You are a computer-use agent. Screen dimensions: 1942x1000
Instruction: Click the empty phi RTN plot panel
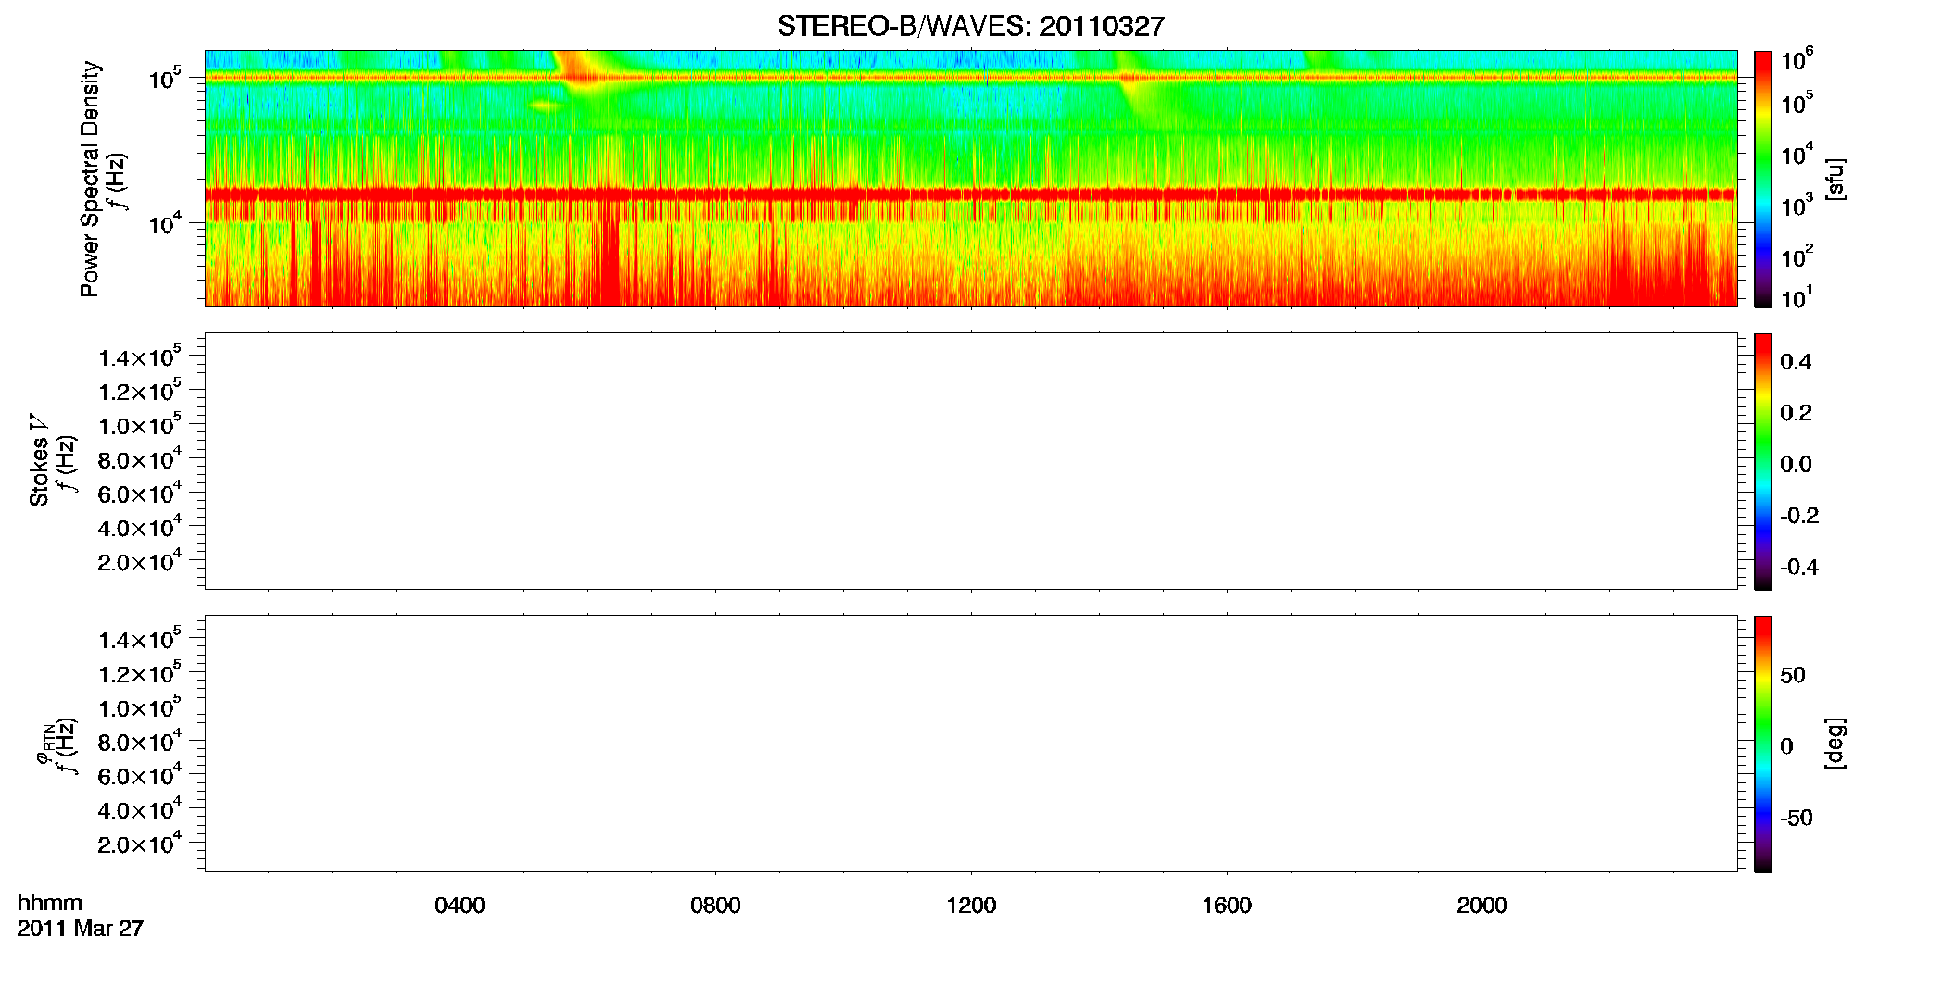click(x=971, y=744)
